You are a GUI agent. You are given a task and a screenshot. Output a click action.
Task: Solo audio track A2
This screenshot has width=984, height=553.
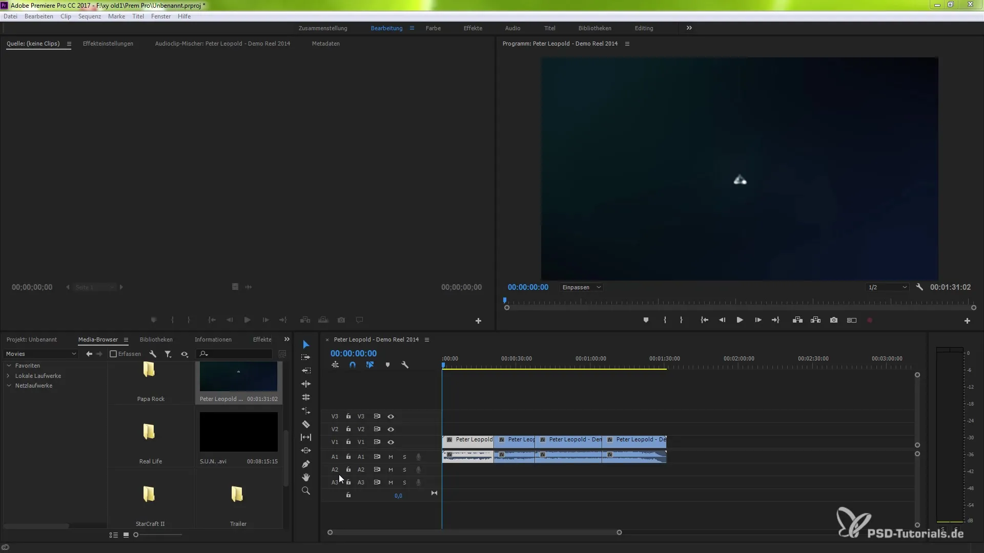pos(404,470)
